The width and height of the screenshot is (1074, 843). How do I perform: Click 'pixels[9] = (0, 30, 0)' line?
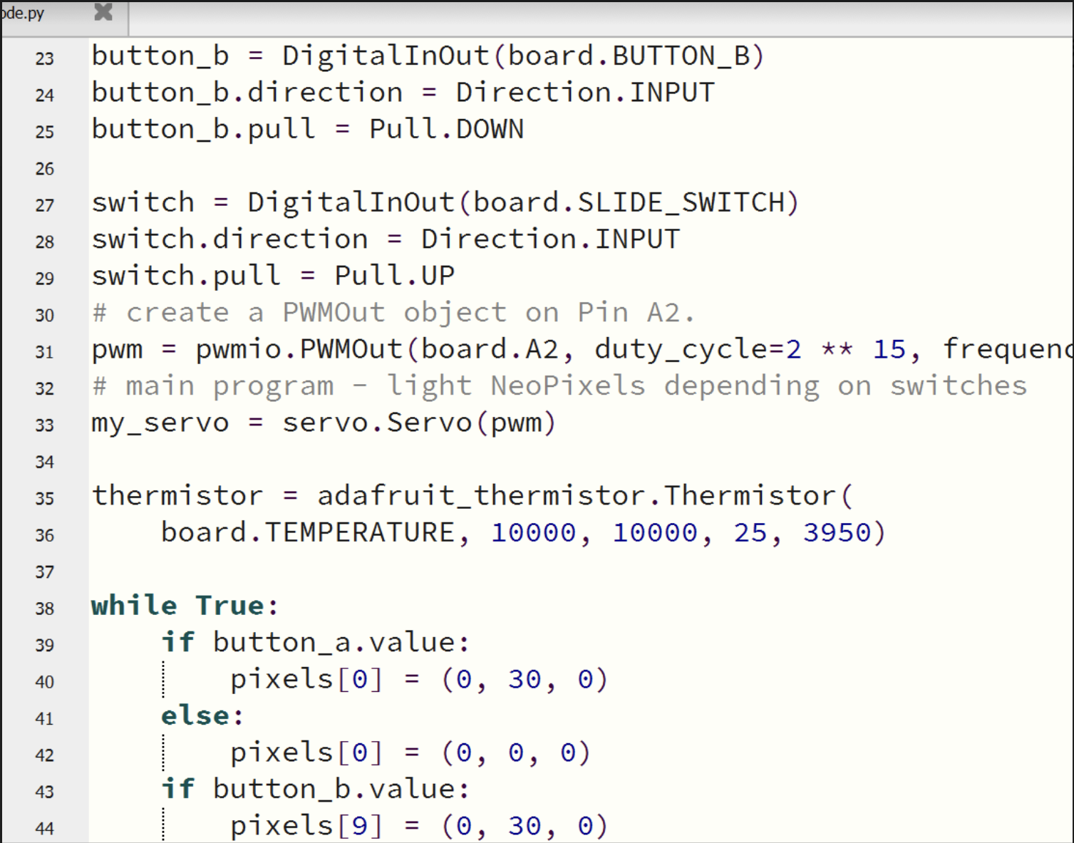tap(419, 826)
